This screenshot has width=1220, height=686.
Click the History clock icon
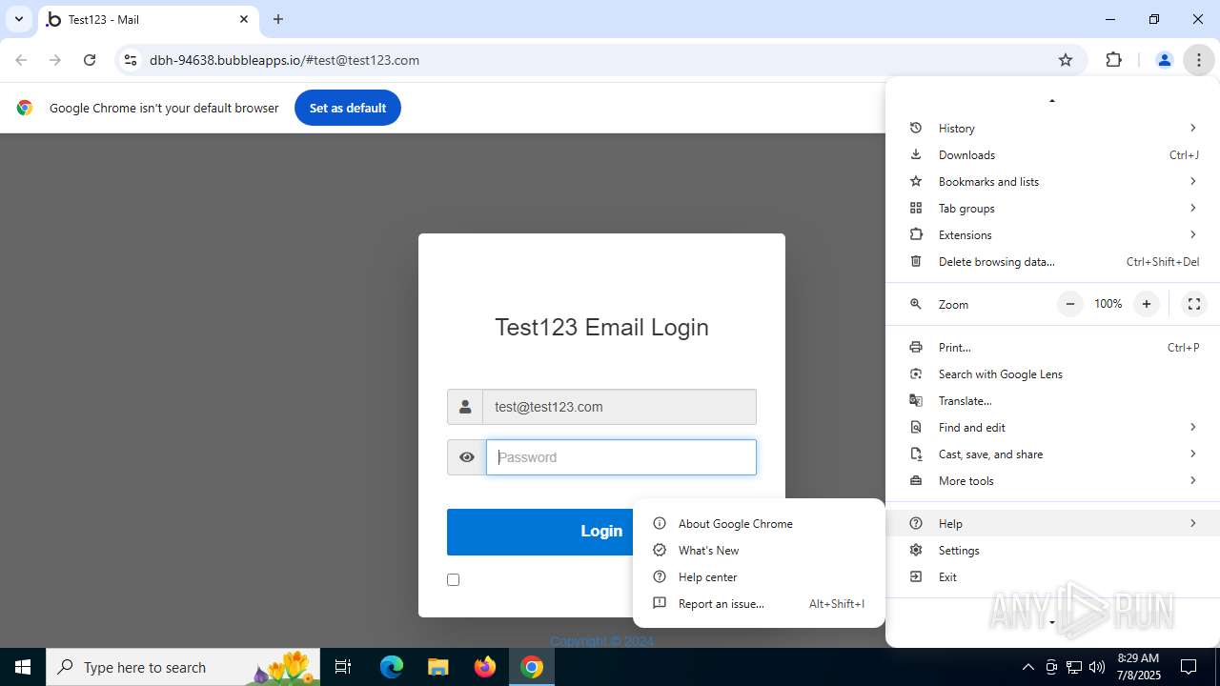click(x=916, y=128)
